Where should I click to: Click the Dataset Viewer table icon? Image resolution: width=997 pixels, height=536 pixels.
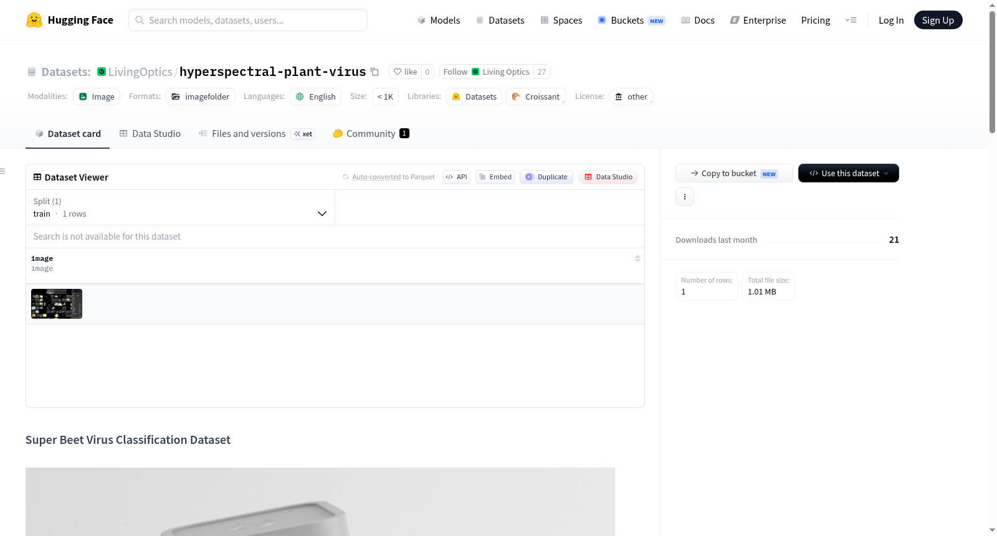[x=37, y=177]
